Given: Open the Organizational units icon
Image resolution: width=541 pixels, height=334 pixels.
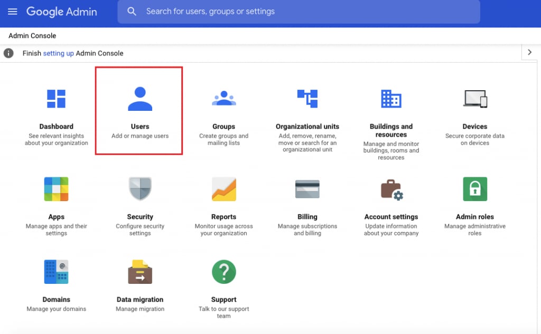Looking at the screenshot, I should tap(307, 99).
